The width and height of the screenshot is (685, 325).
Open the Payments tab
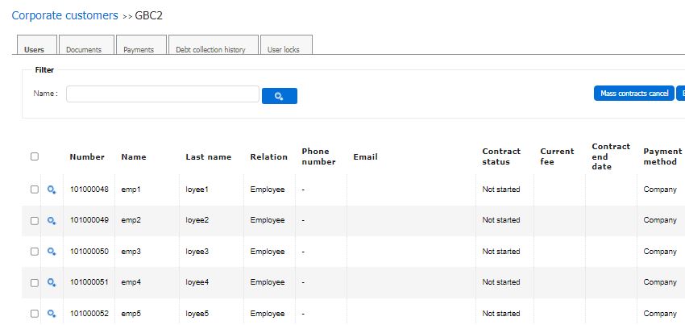[x=139, y=49]
